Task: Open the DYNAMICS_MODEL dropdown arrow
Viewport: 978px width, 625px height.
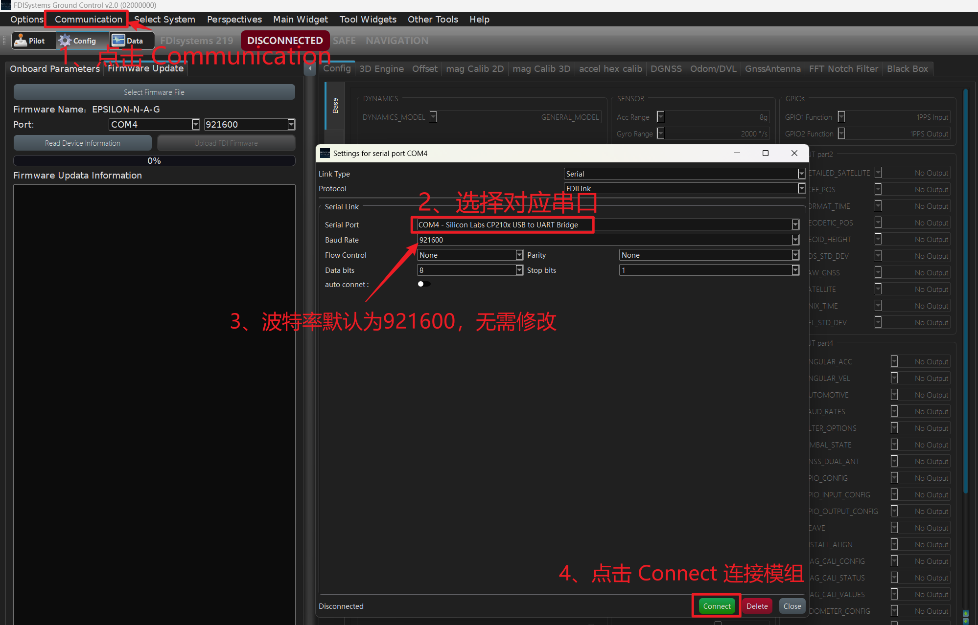Action: click(x=433, y=117)
